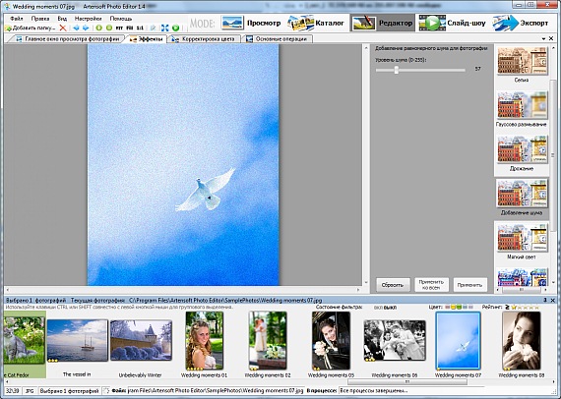Image resolution: width=561 pixels, height=399 pixels.
Task: Open the tab list dropdown arrow
Action: pyautogui.click(x=544, y=38)
